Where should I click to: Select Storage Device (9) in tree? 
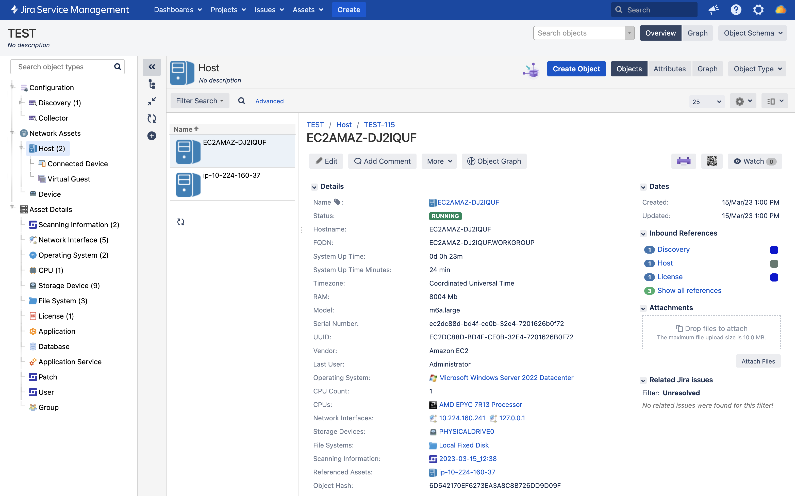(69, 285)
